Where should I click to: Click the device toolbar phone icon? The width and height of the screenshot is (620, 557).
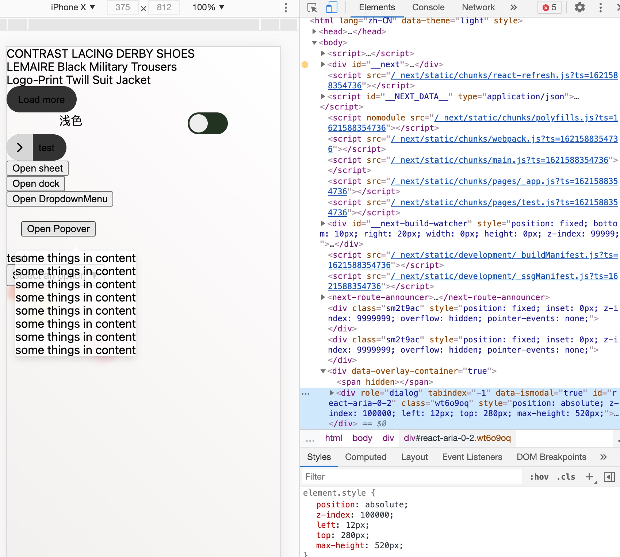[332, 7]
